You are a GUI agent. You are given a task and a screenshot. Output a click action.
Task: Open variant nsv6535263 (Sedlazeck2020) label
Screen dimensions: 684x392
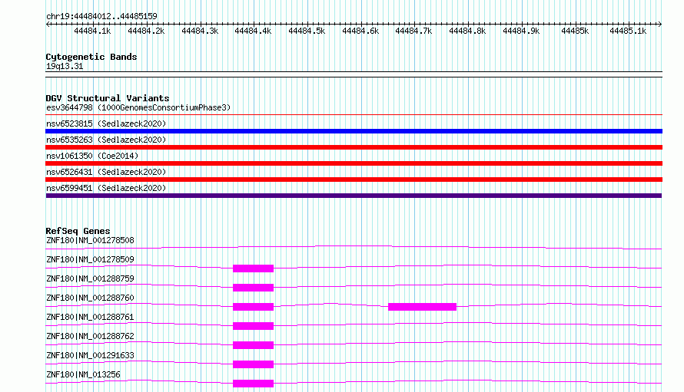click(106, 140)
